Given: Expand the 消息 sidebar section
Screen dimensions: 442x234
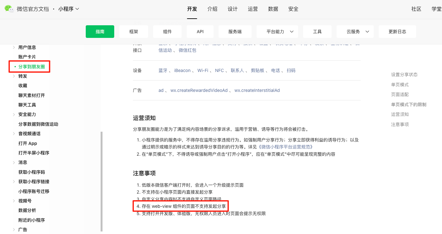Looking at the screenshot, I should [x=14, y=162].
